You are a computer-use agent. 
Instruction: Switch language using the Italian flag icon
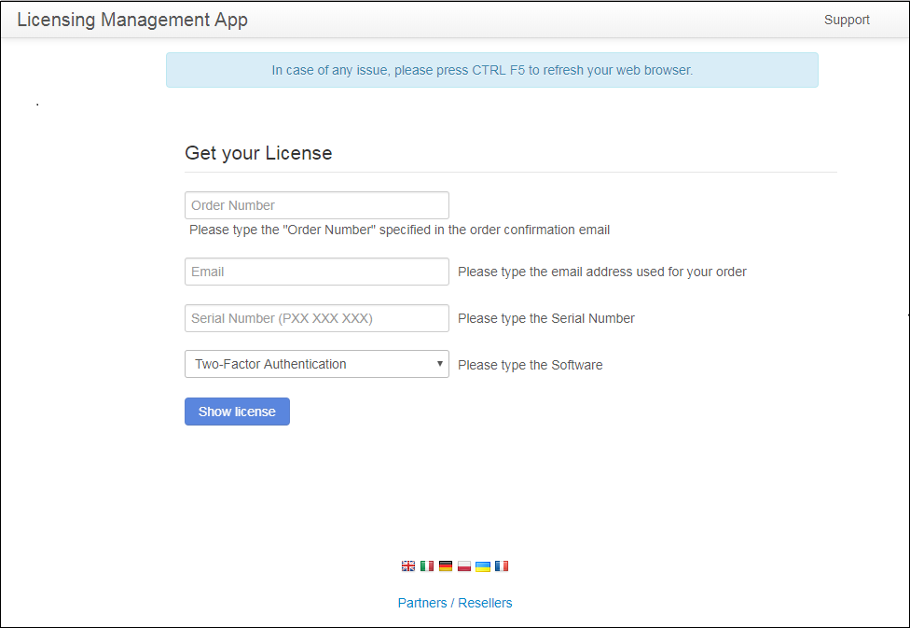tap(426, 565)
